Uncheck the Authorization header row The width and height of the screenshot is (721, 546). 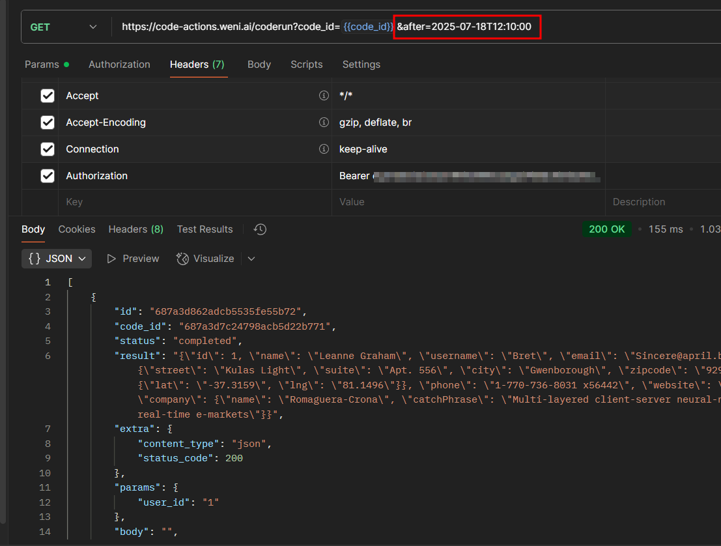[x=48, y=175]
